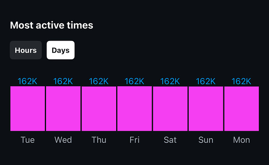Click the Mon day label

tap(242, 140)
